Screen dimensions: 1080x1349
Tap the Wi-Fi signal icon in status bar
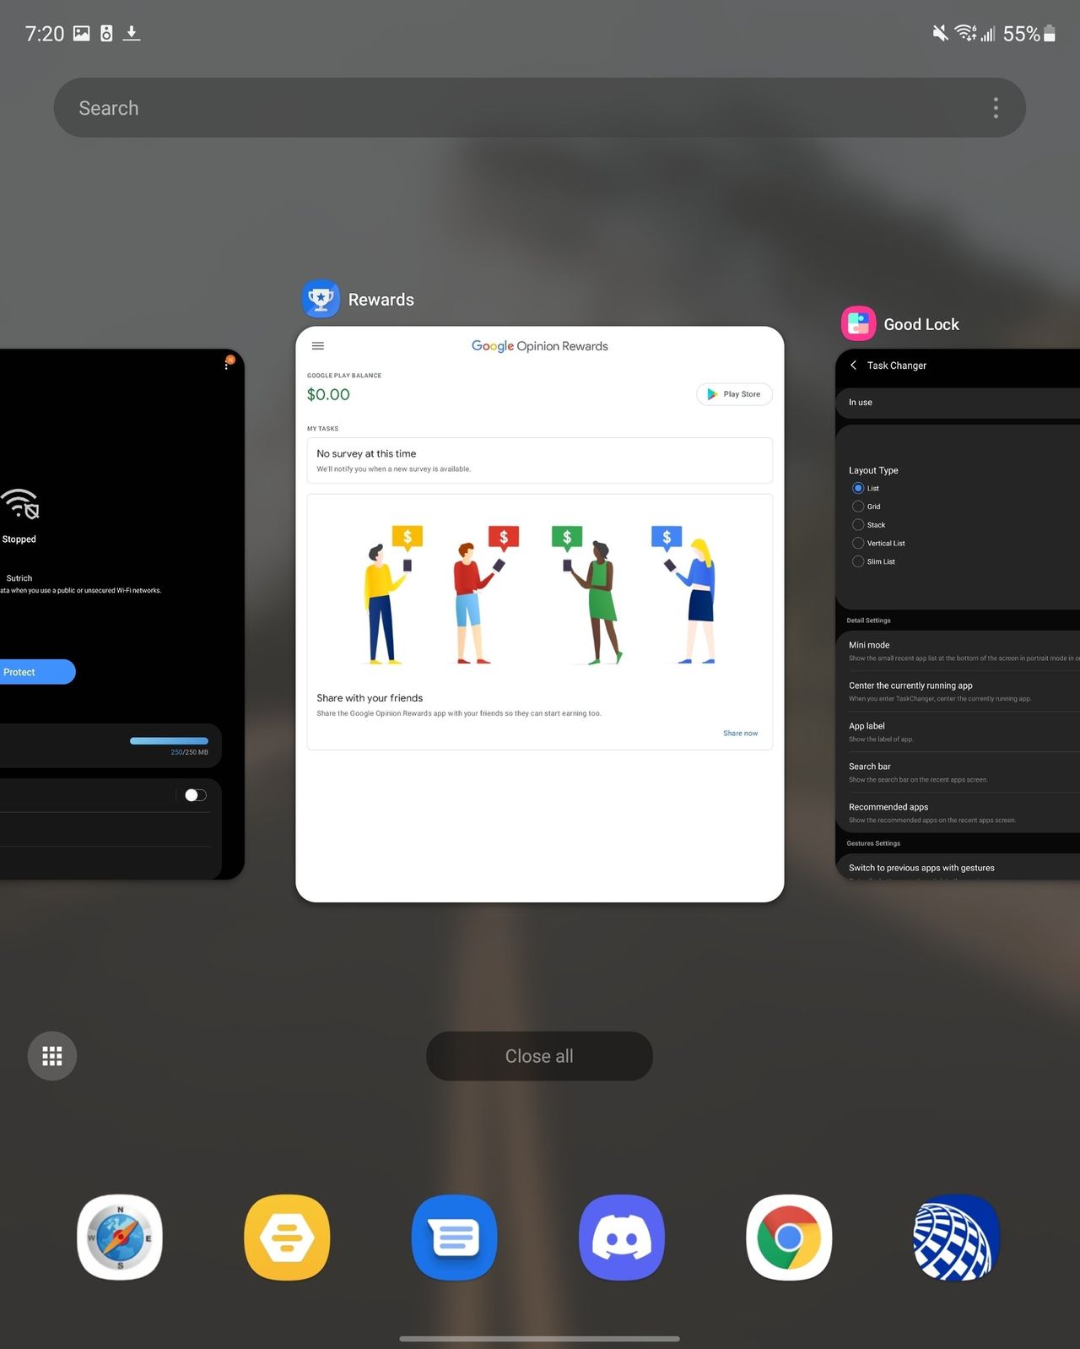965,33
